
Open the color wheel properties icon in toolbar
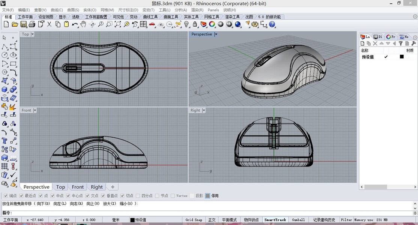pos(212,24)
